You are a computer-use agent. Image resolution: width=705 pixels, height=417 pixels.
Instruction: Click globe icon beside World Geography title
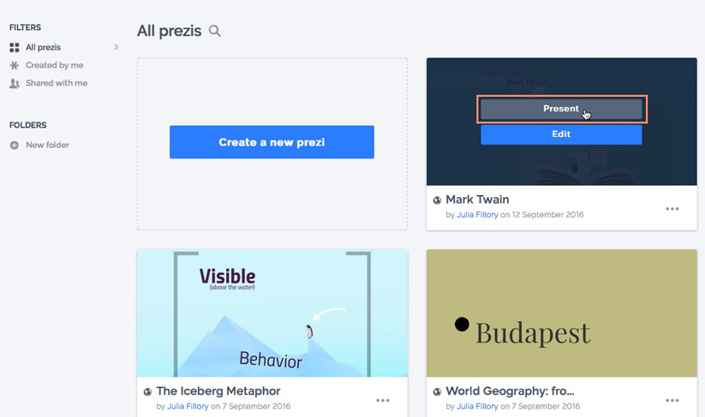tap(437, 392)
